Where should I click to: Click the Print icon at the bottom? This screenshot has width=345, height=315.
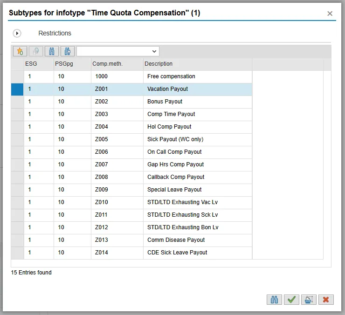(x=309, y=300)
